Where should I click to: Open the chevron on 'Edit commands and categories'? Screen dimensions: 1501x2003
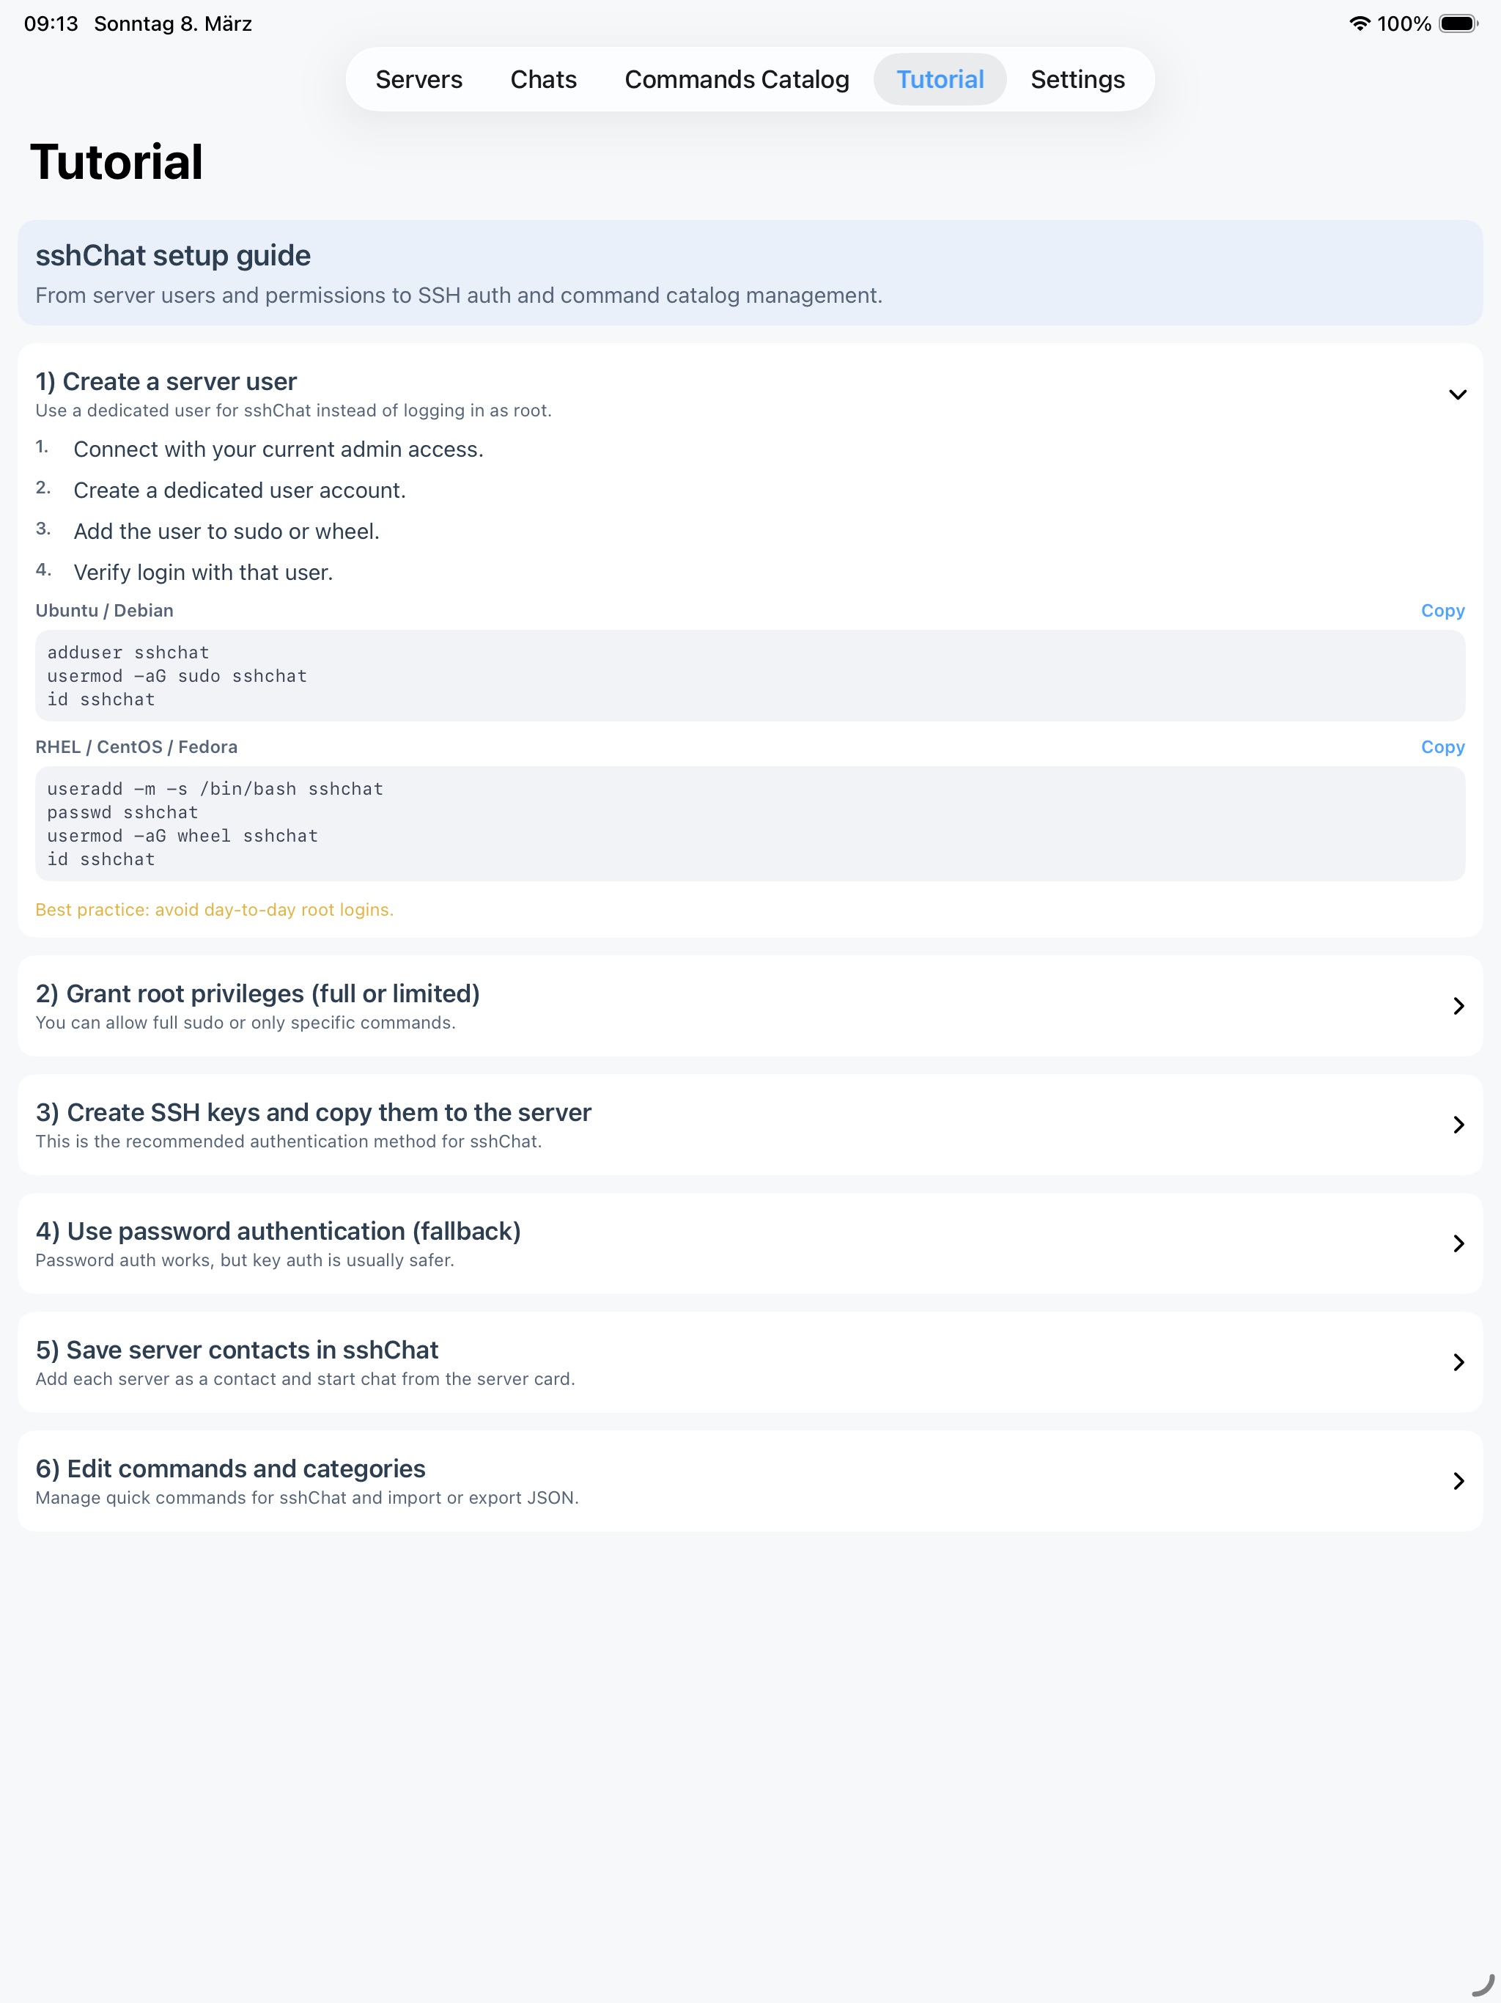(1458, 1482)
